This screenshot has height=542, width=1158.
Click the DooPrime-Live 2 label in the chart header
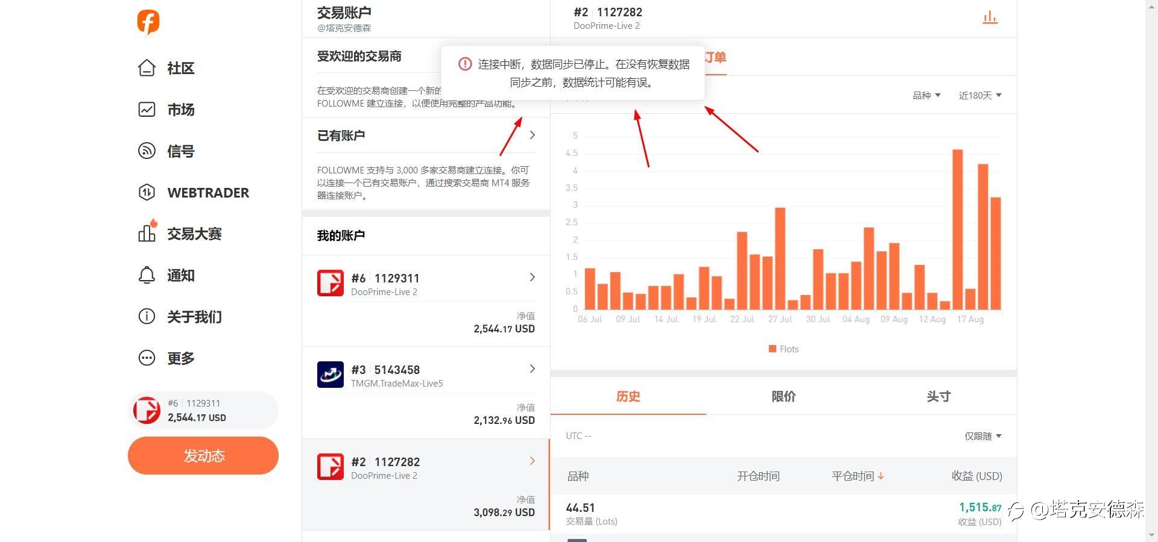click(607, 26)
